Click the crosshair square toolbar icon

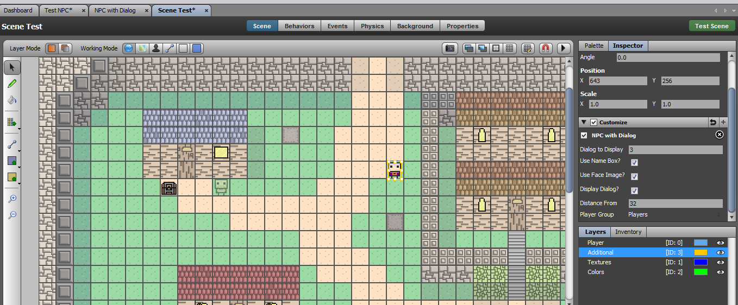point(496,48)
